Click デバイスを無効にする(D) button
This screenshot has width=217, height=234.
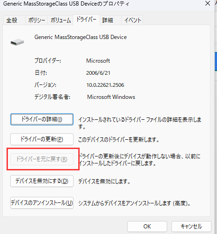(x=42, y=181)
